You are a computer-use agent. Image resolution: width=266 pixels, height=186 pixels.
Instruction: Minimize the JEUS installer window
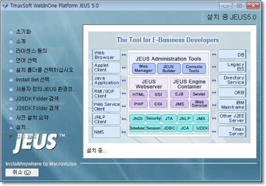pyautogui.click(x=226, y=6)
